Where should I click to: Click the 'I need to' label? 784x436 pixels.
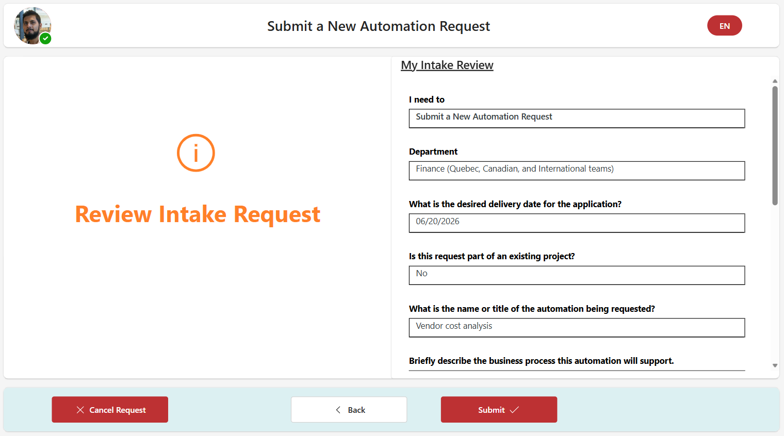pyautogui.click(x=427, y=99)
